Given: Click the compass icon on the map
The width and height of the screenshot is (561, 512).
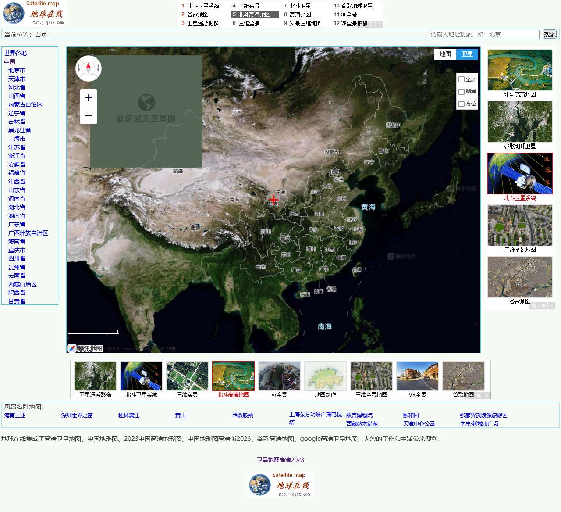Looking at the screenshot, I should coord(89,68).
